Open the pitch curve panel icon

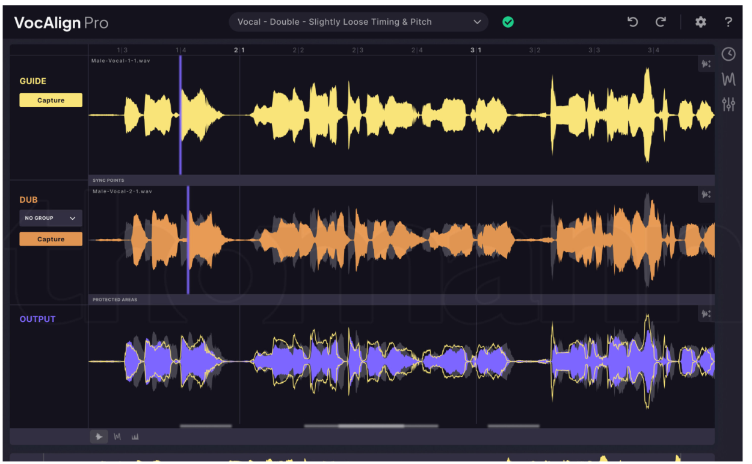(728, 79)
